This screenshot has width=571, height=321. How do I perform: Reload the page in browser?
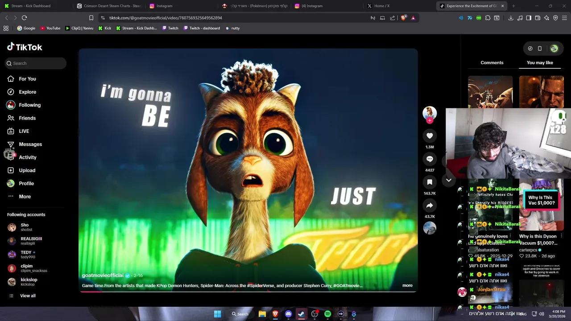pyautogui.click(x=25, y=18)
